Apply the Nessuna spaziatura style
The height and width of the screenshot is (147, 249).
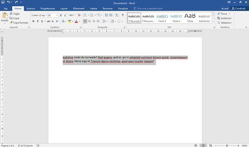click(x=148, y=18)
